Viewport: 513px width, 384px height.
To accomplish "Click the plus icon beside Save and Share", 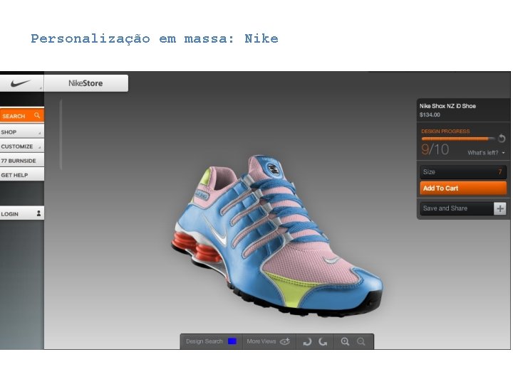I will click(x=500, y=208).
